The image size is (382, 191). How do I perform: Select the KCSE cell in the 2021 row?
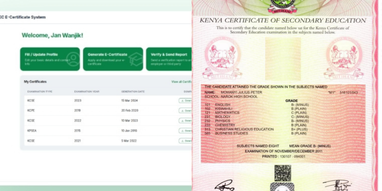[x=31, y=141]
